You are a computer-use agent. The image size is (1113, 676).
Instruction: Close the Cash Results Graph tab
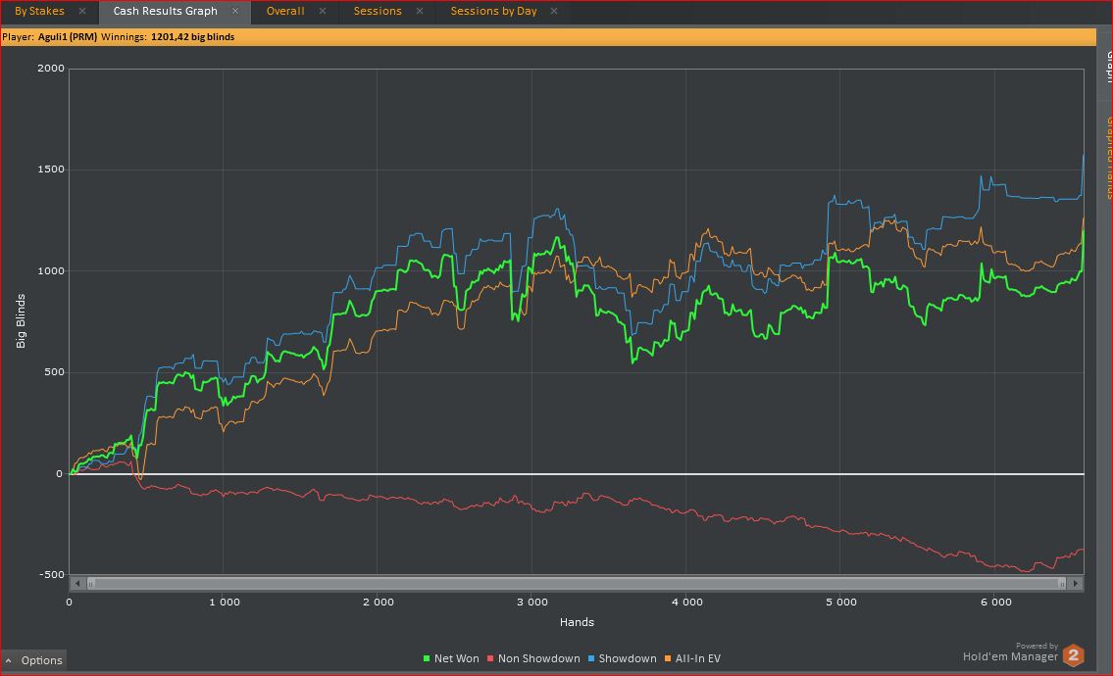click(235, 12)
